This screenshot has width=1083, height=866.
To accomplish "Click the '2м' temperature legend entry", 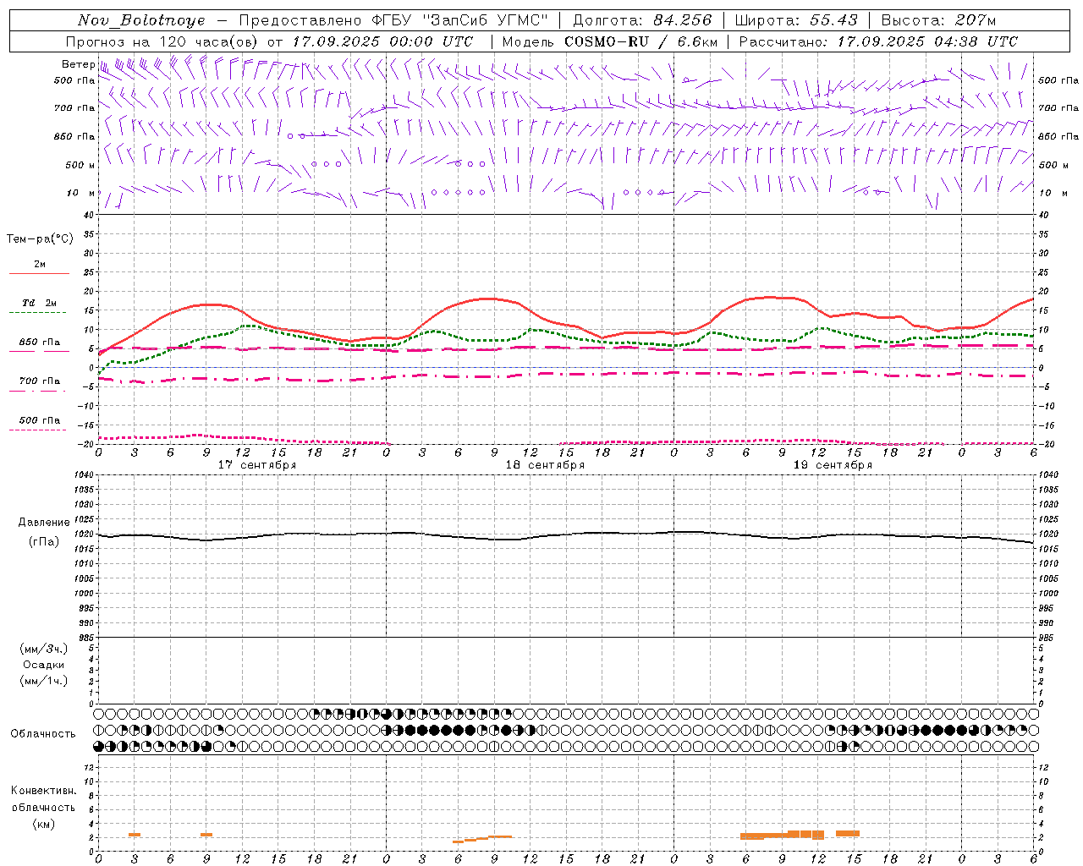I will click(40, 265).
